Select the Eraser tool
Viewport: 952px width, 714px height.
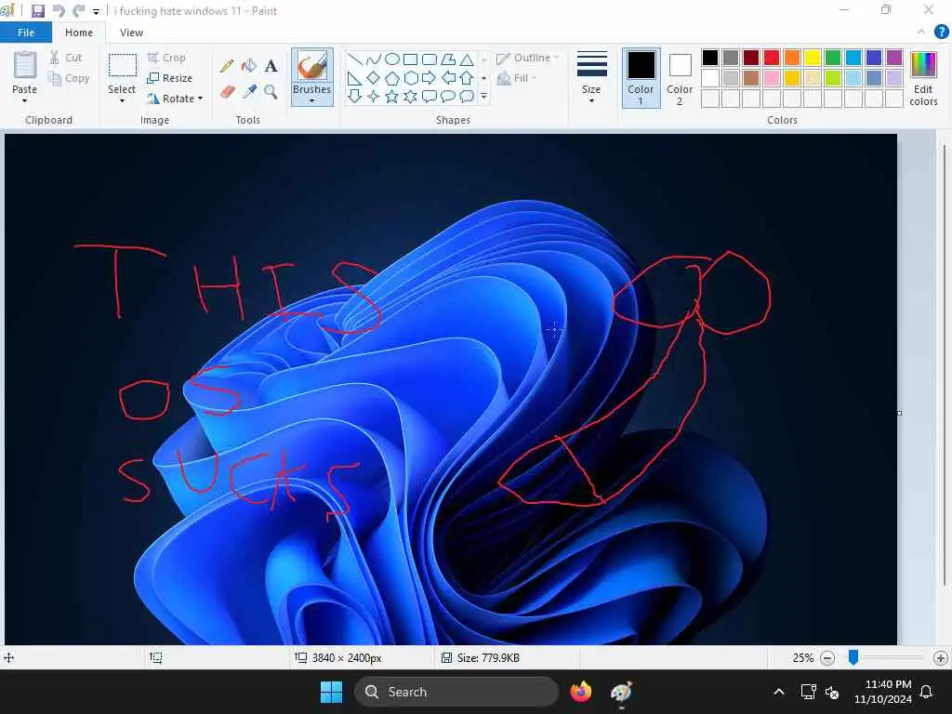coord(227,92)
